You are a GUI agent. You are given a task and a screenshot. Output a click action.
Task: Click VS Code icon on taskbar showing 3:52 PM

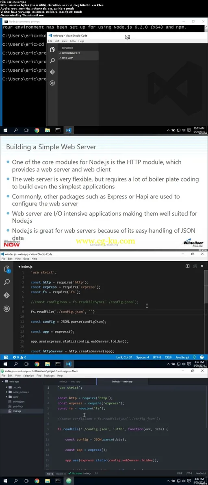point(69,364)
